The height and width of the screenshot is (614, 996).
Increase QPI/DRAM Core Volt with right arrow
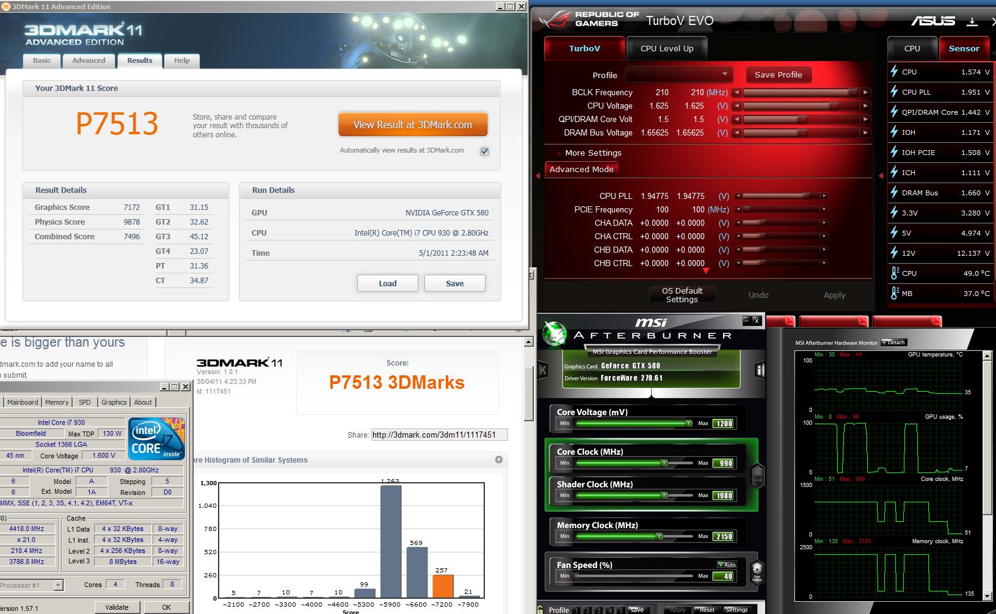[x=865, y=119]
